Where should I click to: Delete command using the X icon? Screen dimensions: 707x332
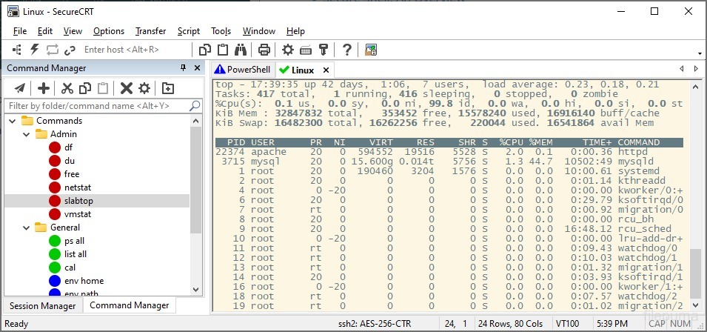127,88
